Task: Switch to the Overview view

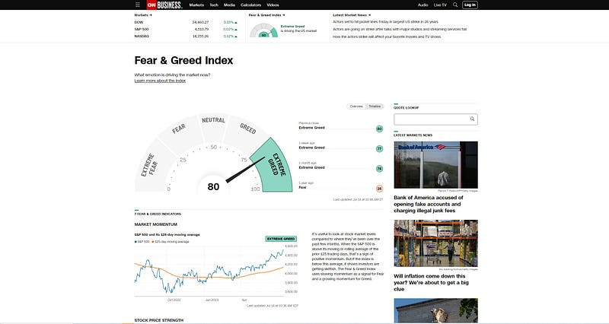Action: (x=356, y=106)
